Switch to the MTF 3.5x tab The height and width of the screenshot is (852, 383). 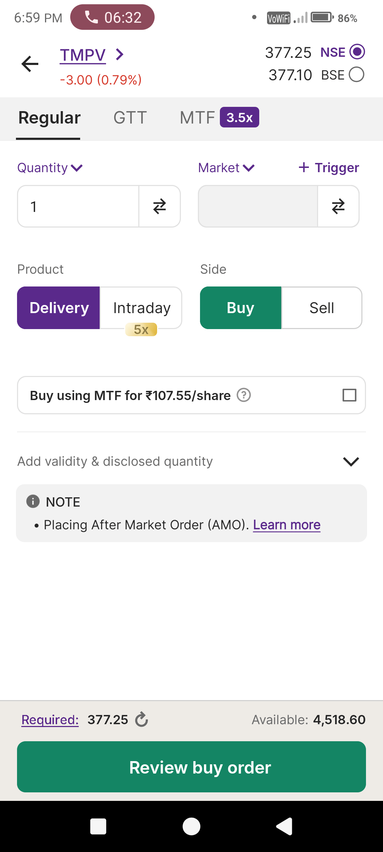pyautogui.click(x=219, y=118)
